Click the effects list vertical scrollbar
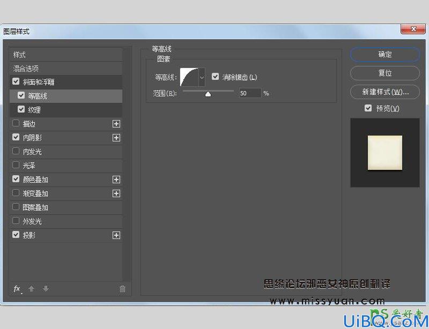This screenshot has width=429, height=329. [127, 164]
